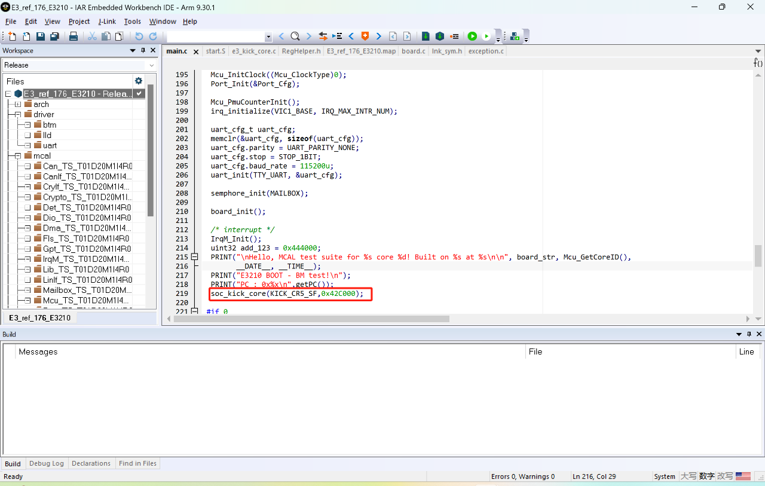The image size is (765, 486).
Task: Toggle the E3_ref_176_E3210 project checkmark
Action: pos(139,94)
